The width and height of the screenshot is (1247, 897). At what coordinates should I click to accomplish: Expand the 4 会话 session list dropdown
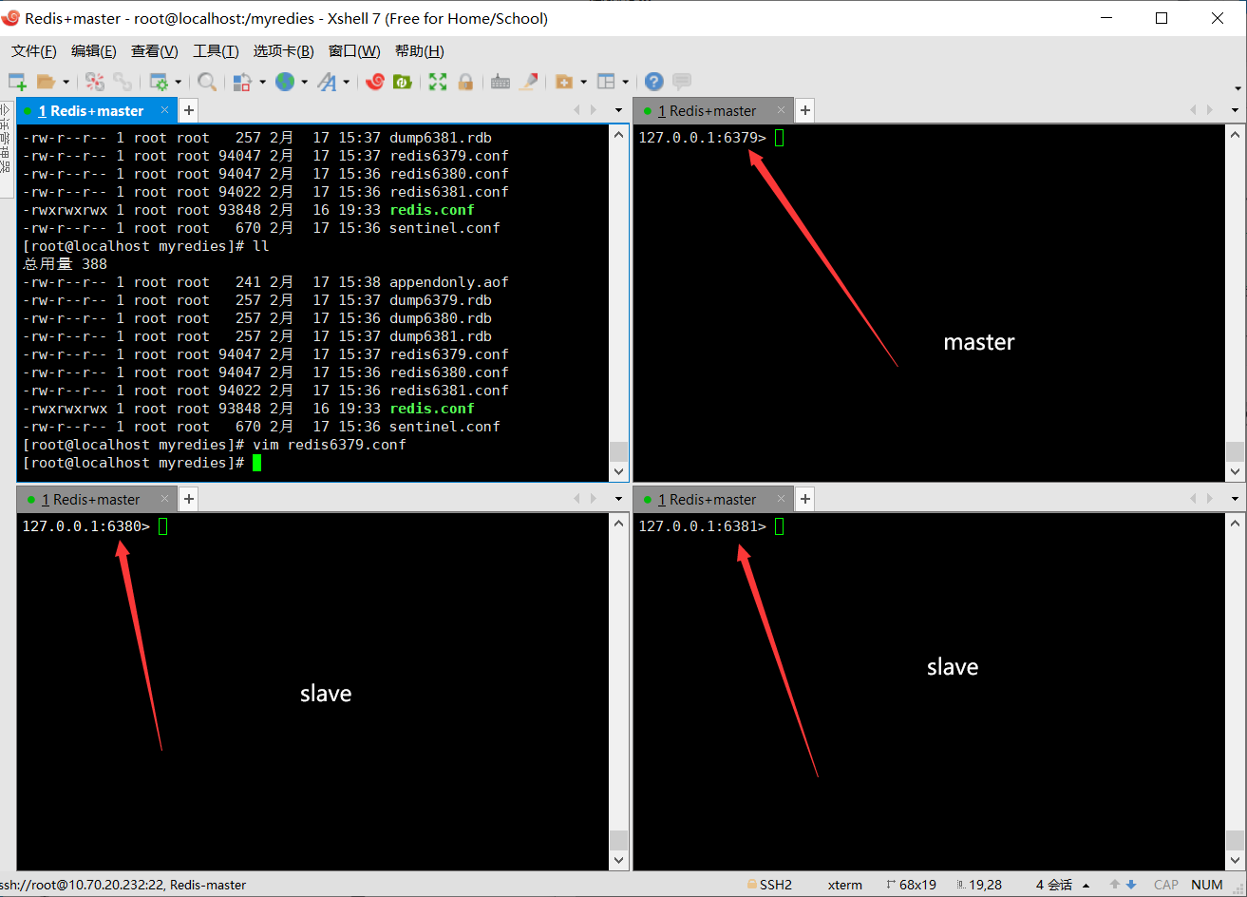coord(1086,885)
